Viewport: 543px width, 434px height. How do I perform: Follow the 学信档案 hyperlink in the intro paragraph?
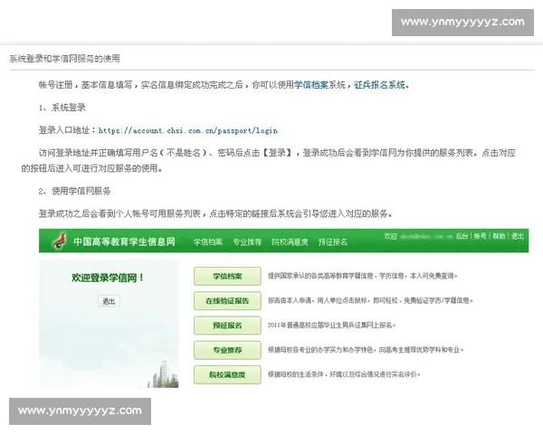click(311, 84)
